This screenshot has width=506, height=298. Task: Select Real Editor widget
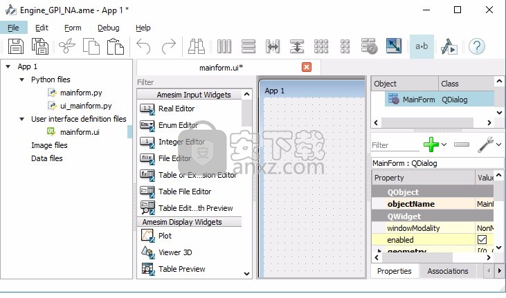click(x=176, y=109)
